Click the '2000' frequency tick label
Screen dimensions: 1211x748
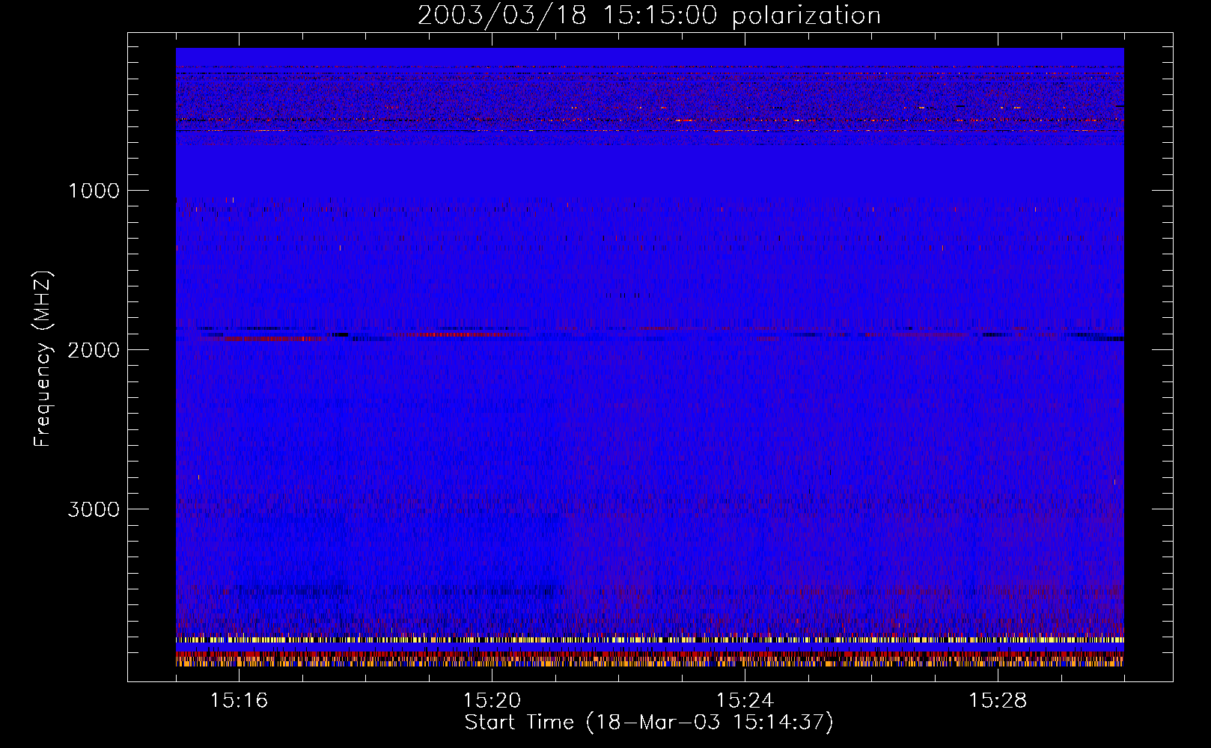[x=94, y=350]
